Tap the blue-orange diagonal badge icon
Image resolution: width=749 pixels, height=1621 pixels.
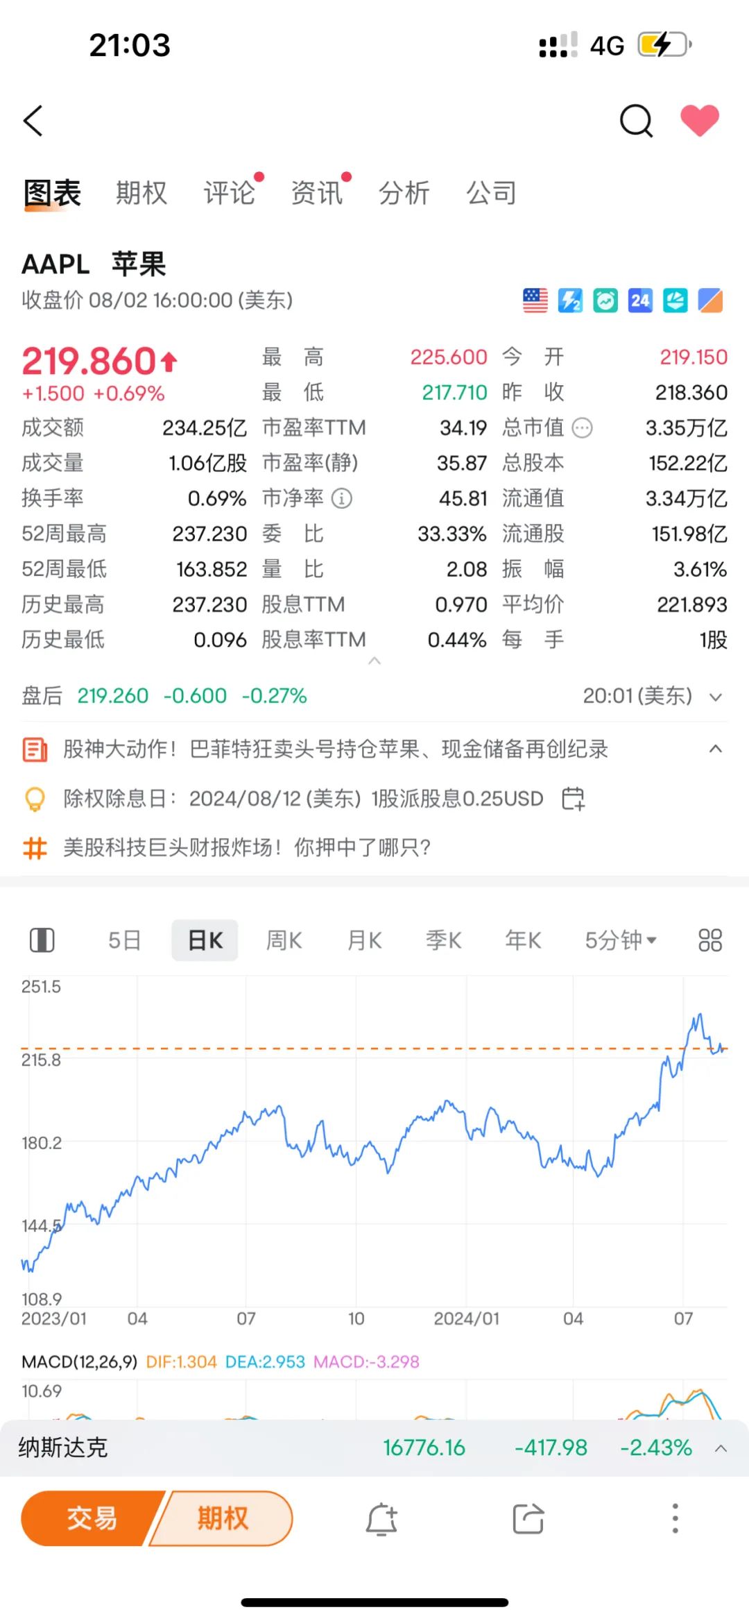click(x=710, y=300)
